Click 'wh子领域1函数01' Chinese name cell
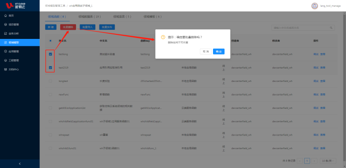346x168 pixels. 110,148
